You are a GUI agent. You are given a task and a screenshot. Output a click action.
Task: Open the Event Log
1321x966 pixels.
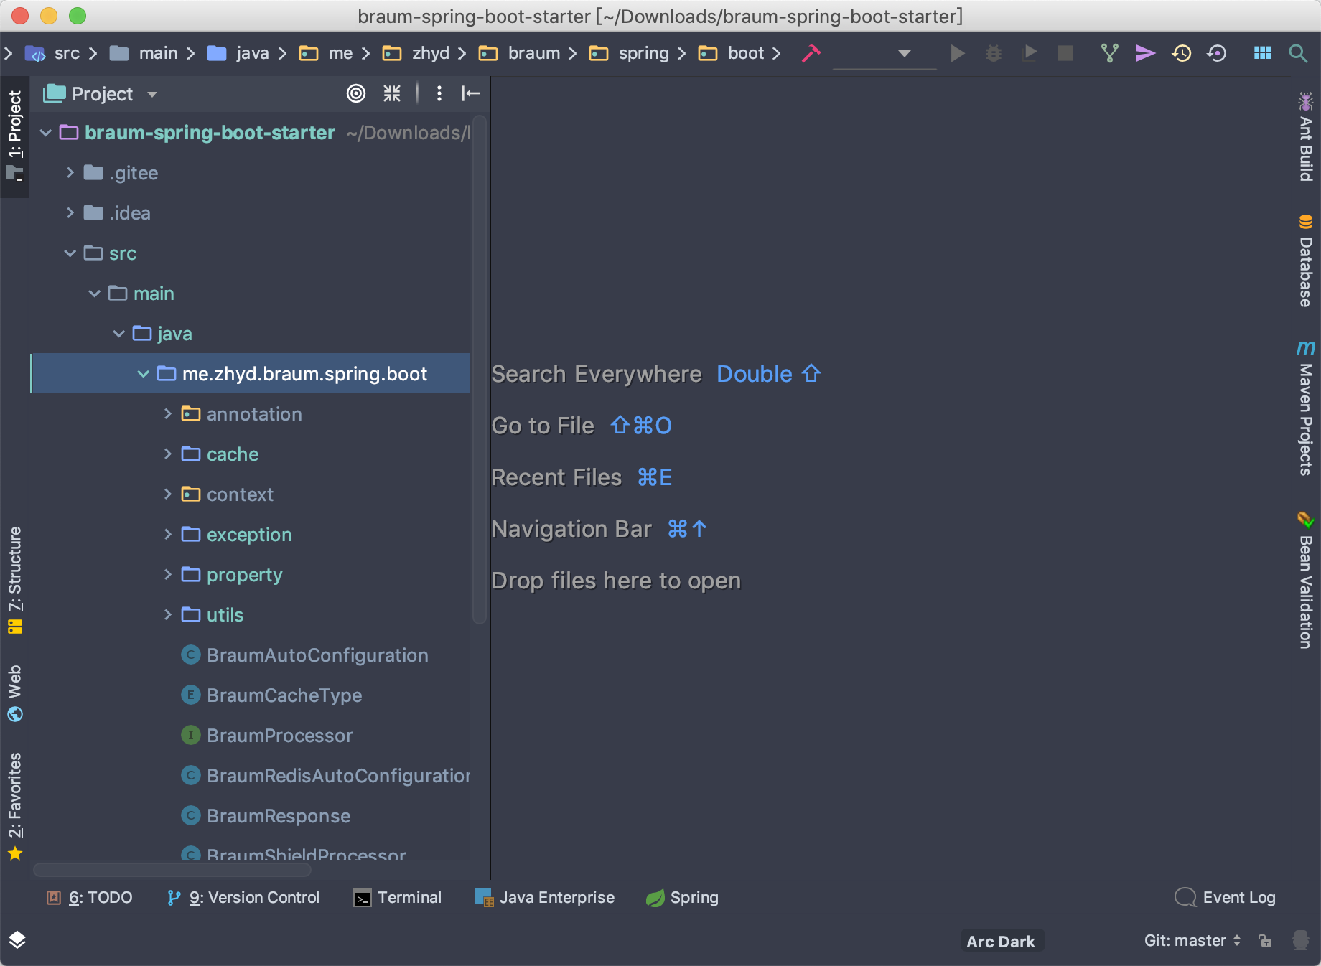click(1226, 898)
